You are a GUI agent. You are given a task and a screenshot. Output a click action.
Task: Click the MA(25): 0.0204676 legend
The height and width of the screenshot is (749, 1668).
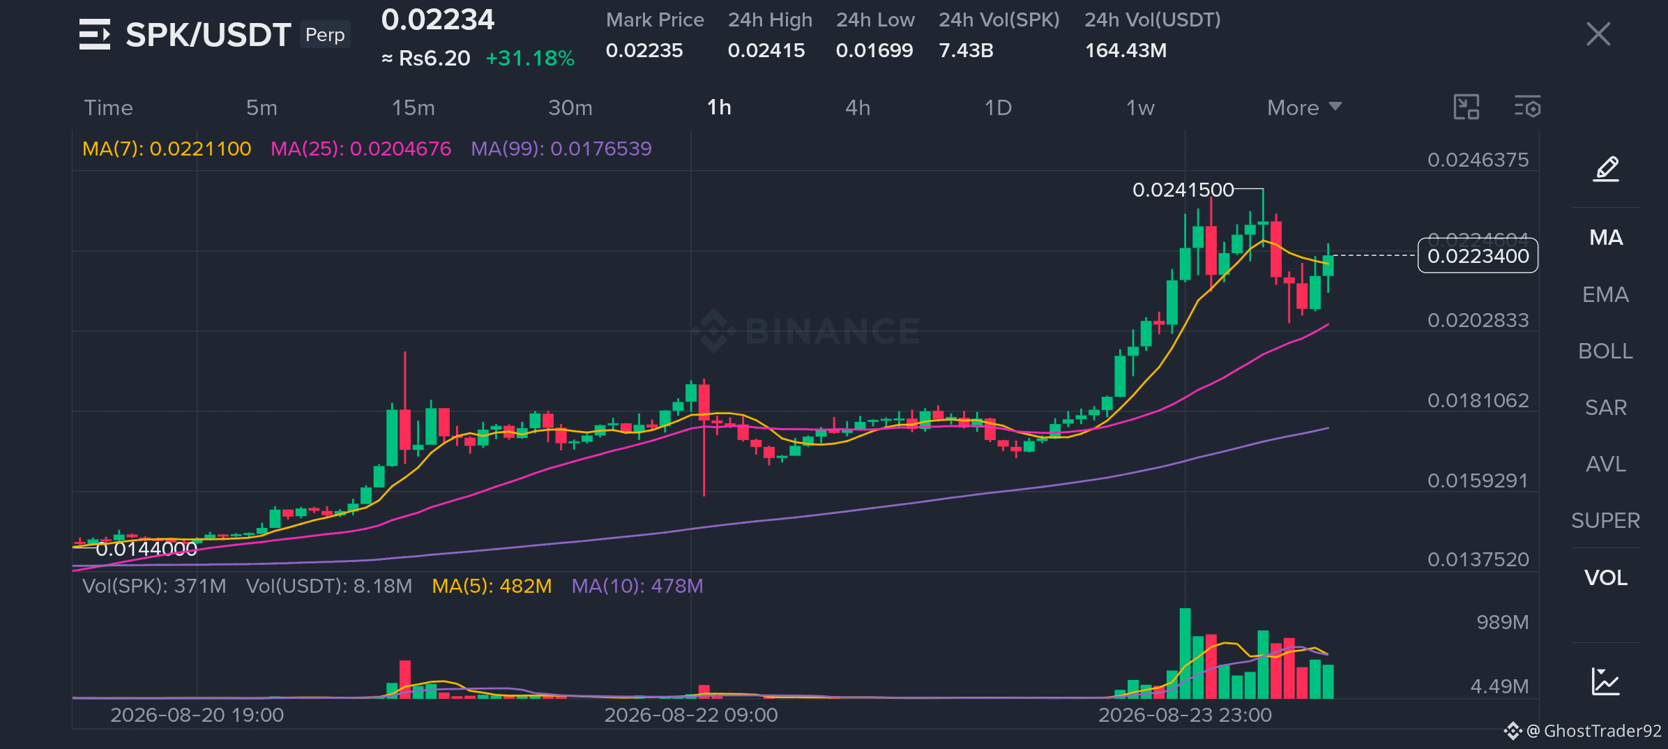[361, 149]
